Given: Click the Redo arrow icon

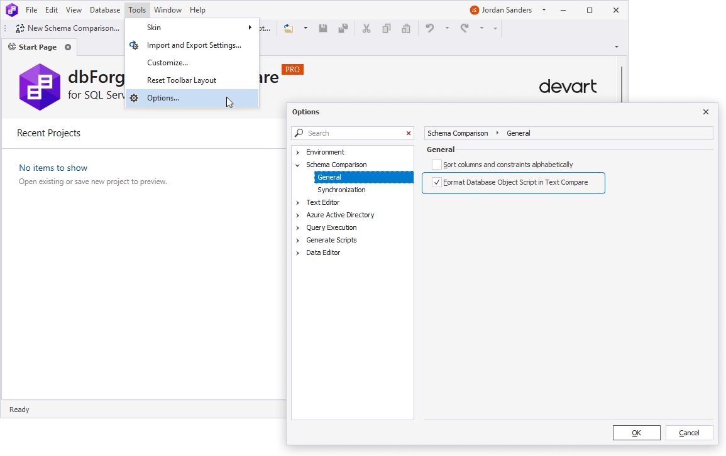Looking at the screenshot, I should [x=465, y=28].
